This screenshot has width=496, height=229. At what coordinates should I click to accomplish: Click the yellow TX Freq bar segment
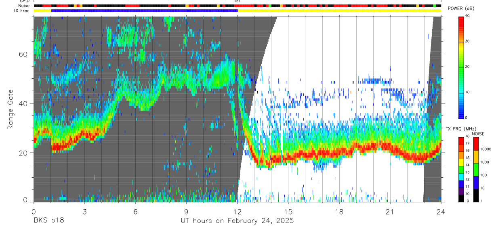coord(339,11)
